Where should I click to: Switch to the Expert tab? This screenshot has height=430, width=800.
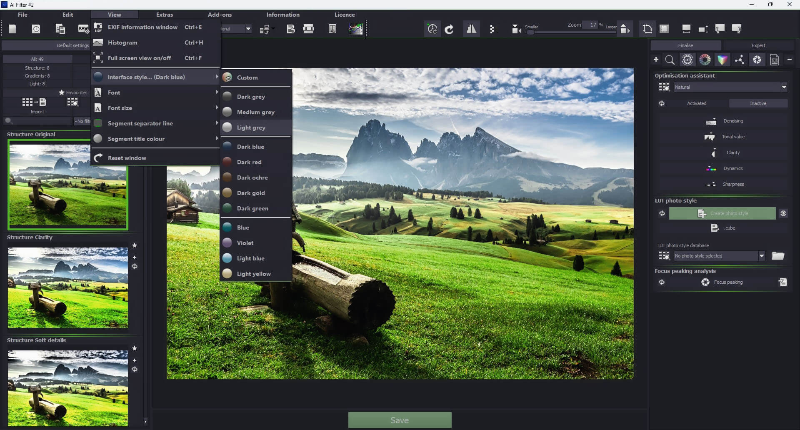(758, 45)
